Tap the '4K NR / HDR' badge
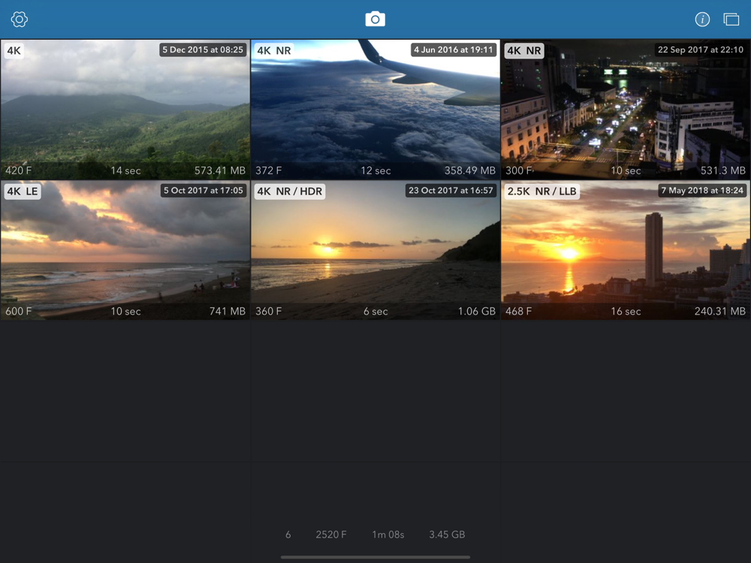751x563 pixels. pyautogui.click(x=289, y=191)
